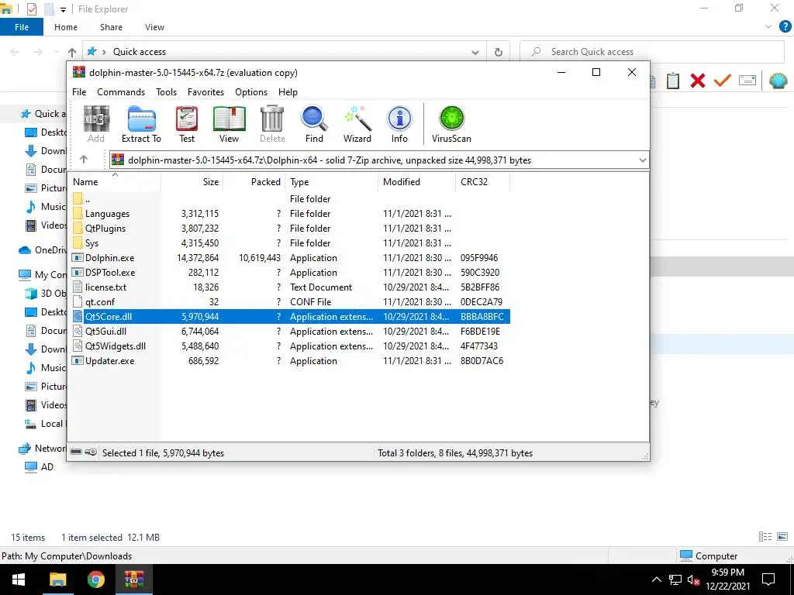This screenshot has width=794, height=595.
Task: Open WinRAR Help menu
Action: [x=288, y=92]
